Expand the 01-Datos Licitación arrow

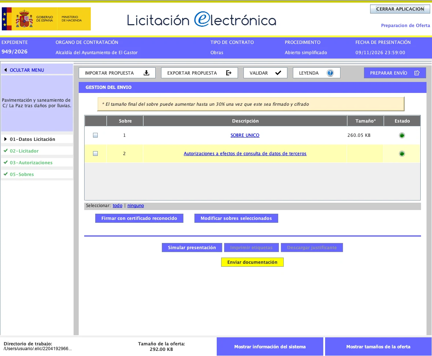(x=5, y=139)
